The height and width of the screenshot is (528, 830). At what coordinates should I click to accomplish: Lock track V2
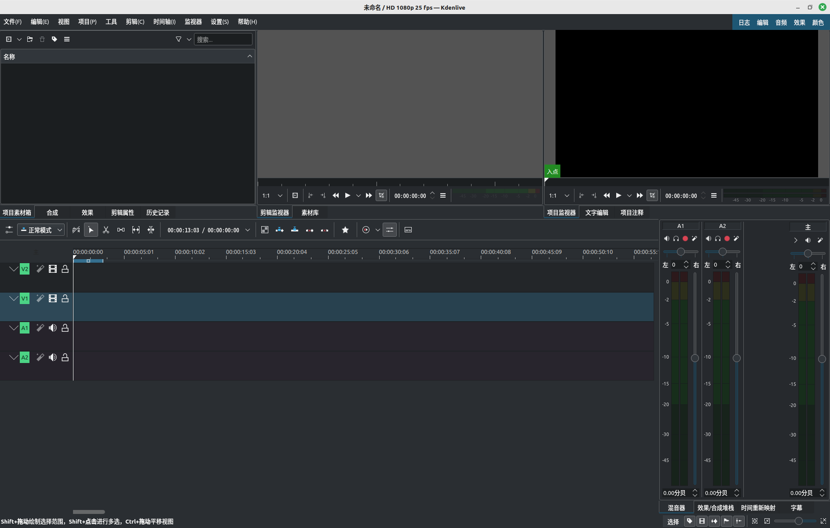click(65, 269)
